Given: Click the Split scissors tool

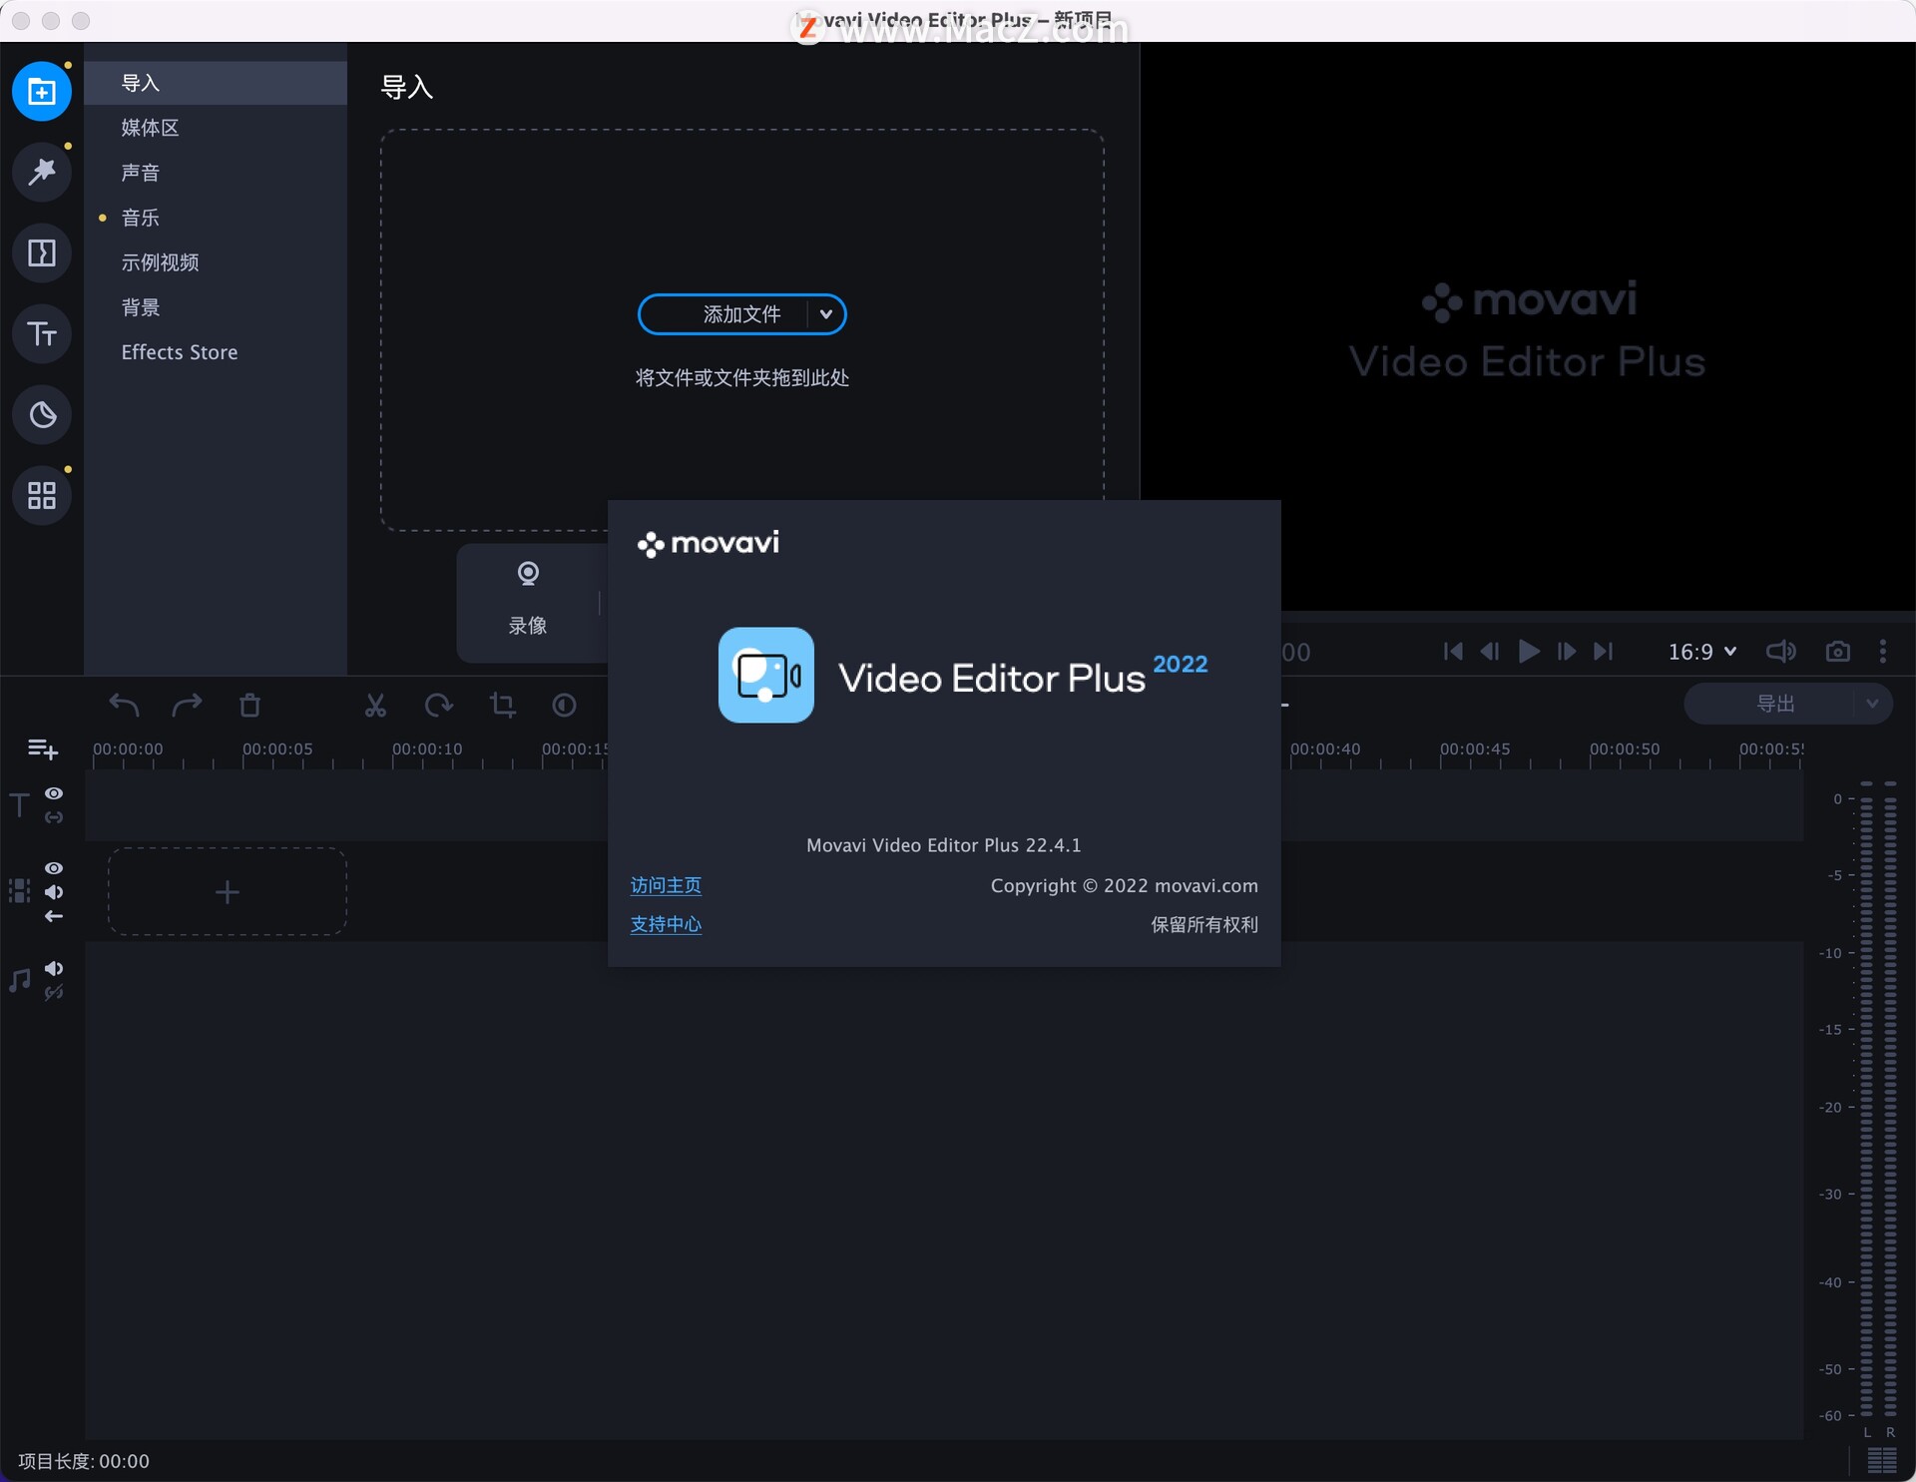Looking at the screenshot, I should point(375,706).
